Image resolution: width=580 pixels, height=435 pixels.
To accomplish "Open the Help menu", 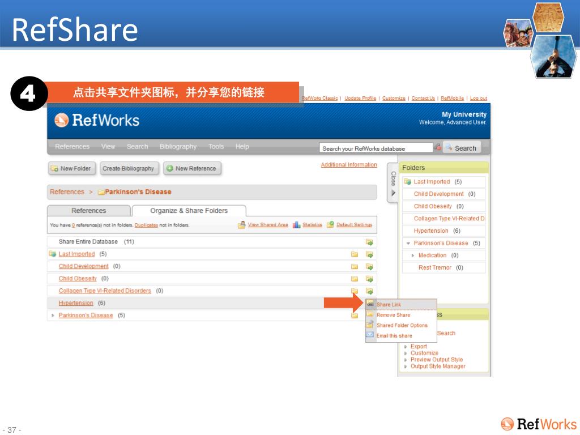I will click(x=242, y=147).
